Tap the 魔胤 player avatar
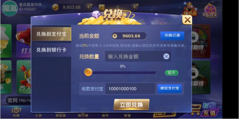 click(10, 8)
